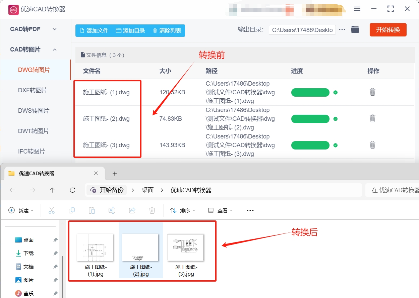Click the three-dot browse output path button
The image size is (419, 298).
(x=342, y=29)
